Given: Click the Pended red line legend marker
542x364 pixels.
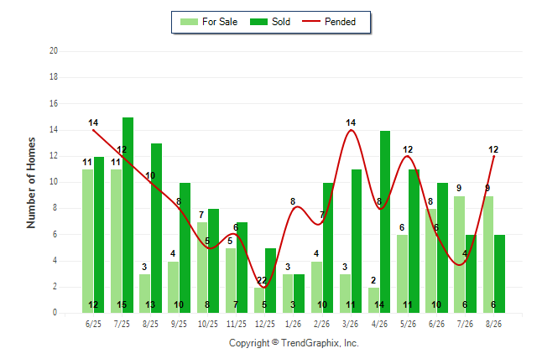Looking at the screenshot, I should coord(311,22).
